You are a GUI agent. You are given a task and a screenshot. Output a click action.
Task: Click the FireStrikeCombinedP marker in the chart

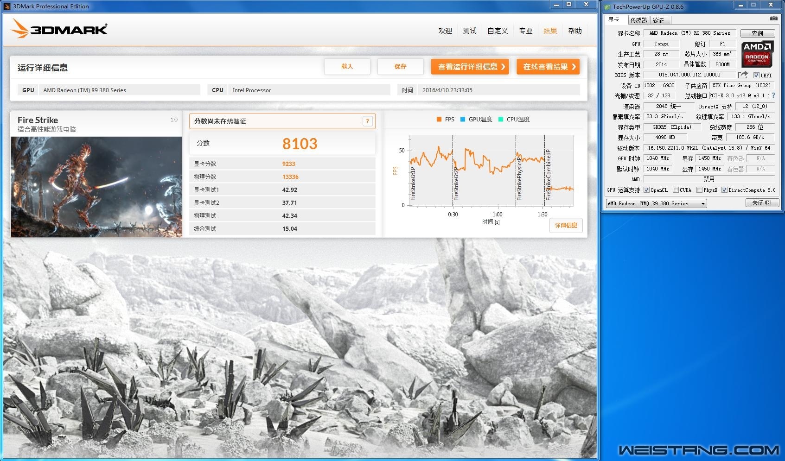click(x=548, y=175)
